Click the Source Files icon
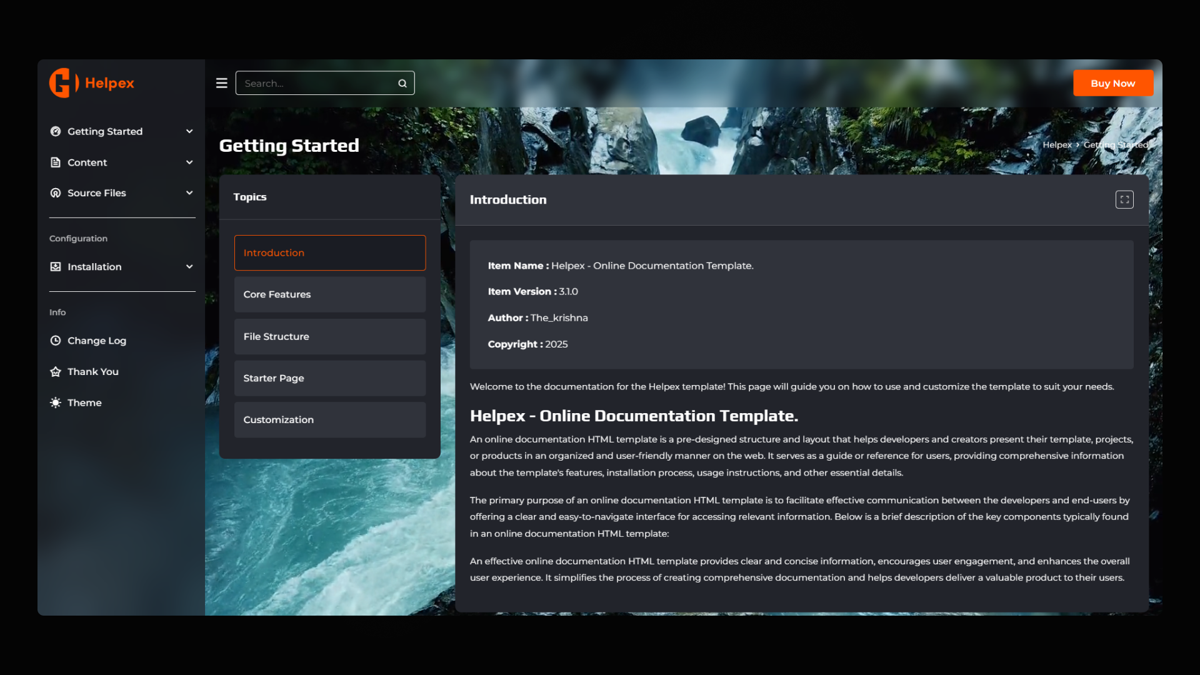This screenshot has height=675, width=1200. [56, 193]
